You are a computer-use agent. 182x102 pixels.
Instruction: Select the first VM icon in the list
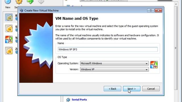pos(9,17)
